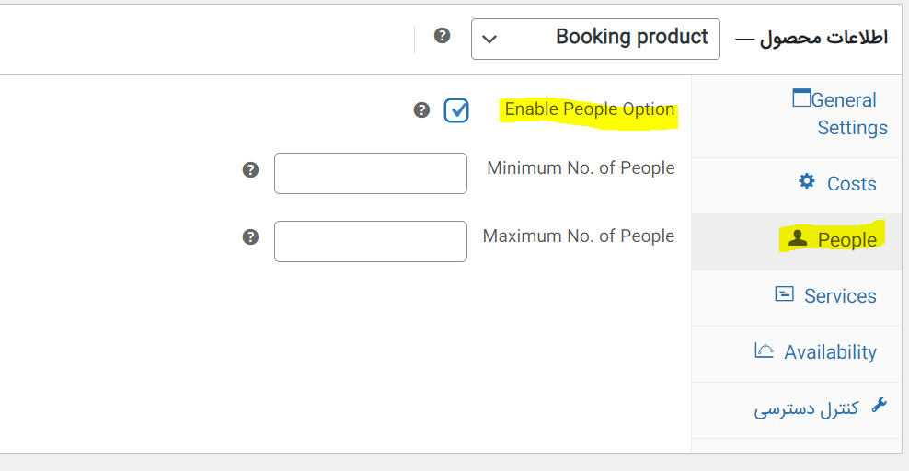Screen dimensions: 909x471
Task: Click help icon for Maximum No. of People
Action: (x=250, y=237)
